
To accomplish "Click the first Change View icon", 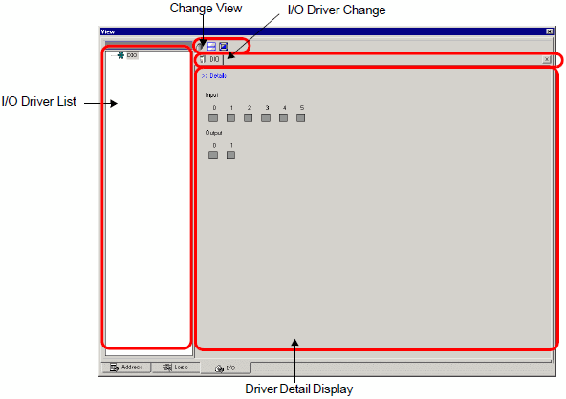I will (200, 46).
